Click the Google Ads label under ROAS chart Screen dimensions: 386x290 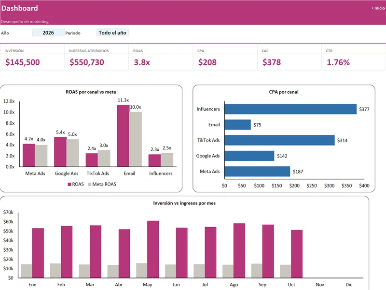67,174
